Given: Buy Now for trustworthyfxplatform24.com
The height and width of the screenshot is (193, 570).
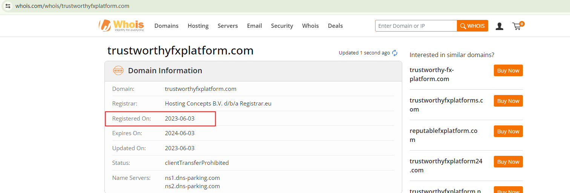Looking at the screenshot, I should (508, 162).
